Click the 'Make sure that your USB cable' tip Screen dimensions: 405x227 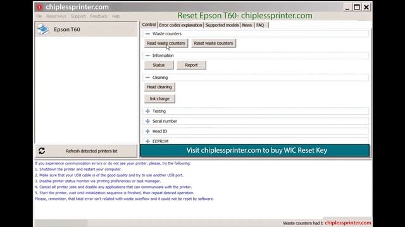tap(109, 175)
